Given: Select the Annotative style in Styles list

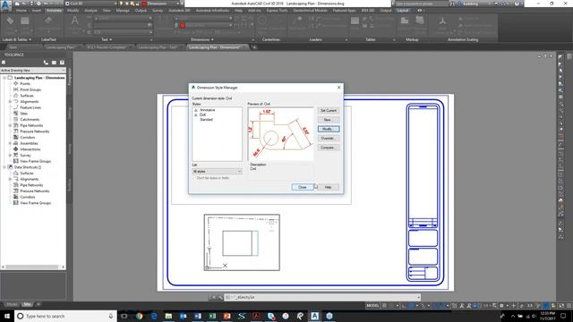Looking at the screenshot, I should tap(207, 110).
